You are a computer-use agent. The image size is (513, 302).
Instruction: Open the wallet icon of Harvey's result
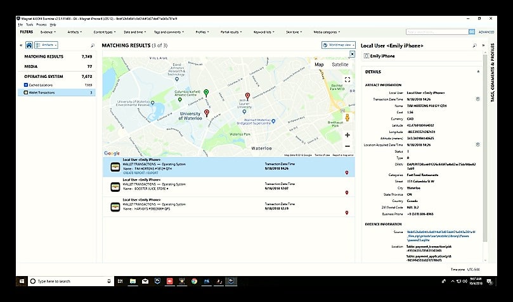tap(115, 207)
